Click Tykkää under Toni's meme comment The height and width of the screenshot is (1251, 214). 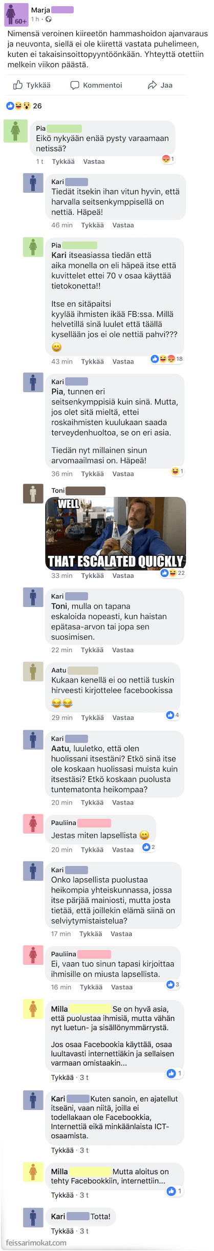coord(92,576)
